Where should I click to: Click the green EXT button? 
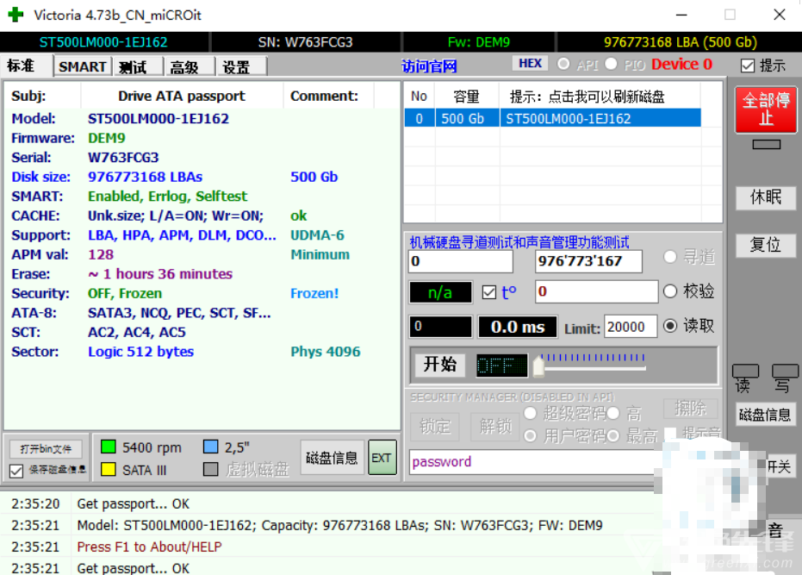(x=382, y=457)
